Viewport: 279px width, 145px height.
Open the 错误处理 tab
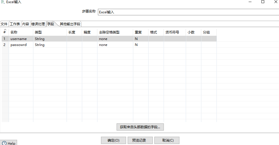(x=38, y=24)
